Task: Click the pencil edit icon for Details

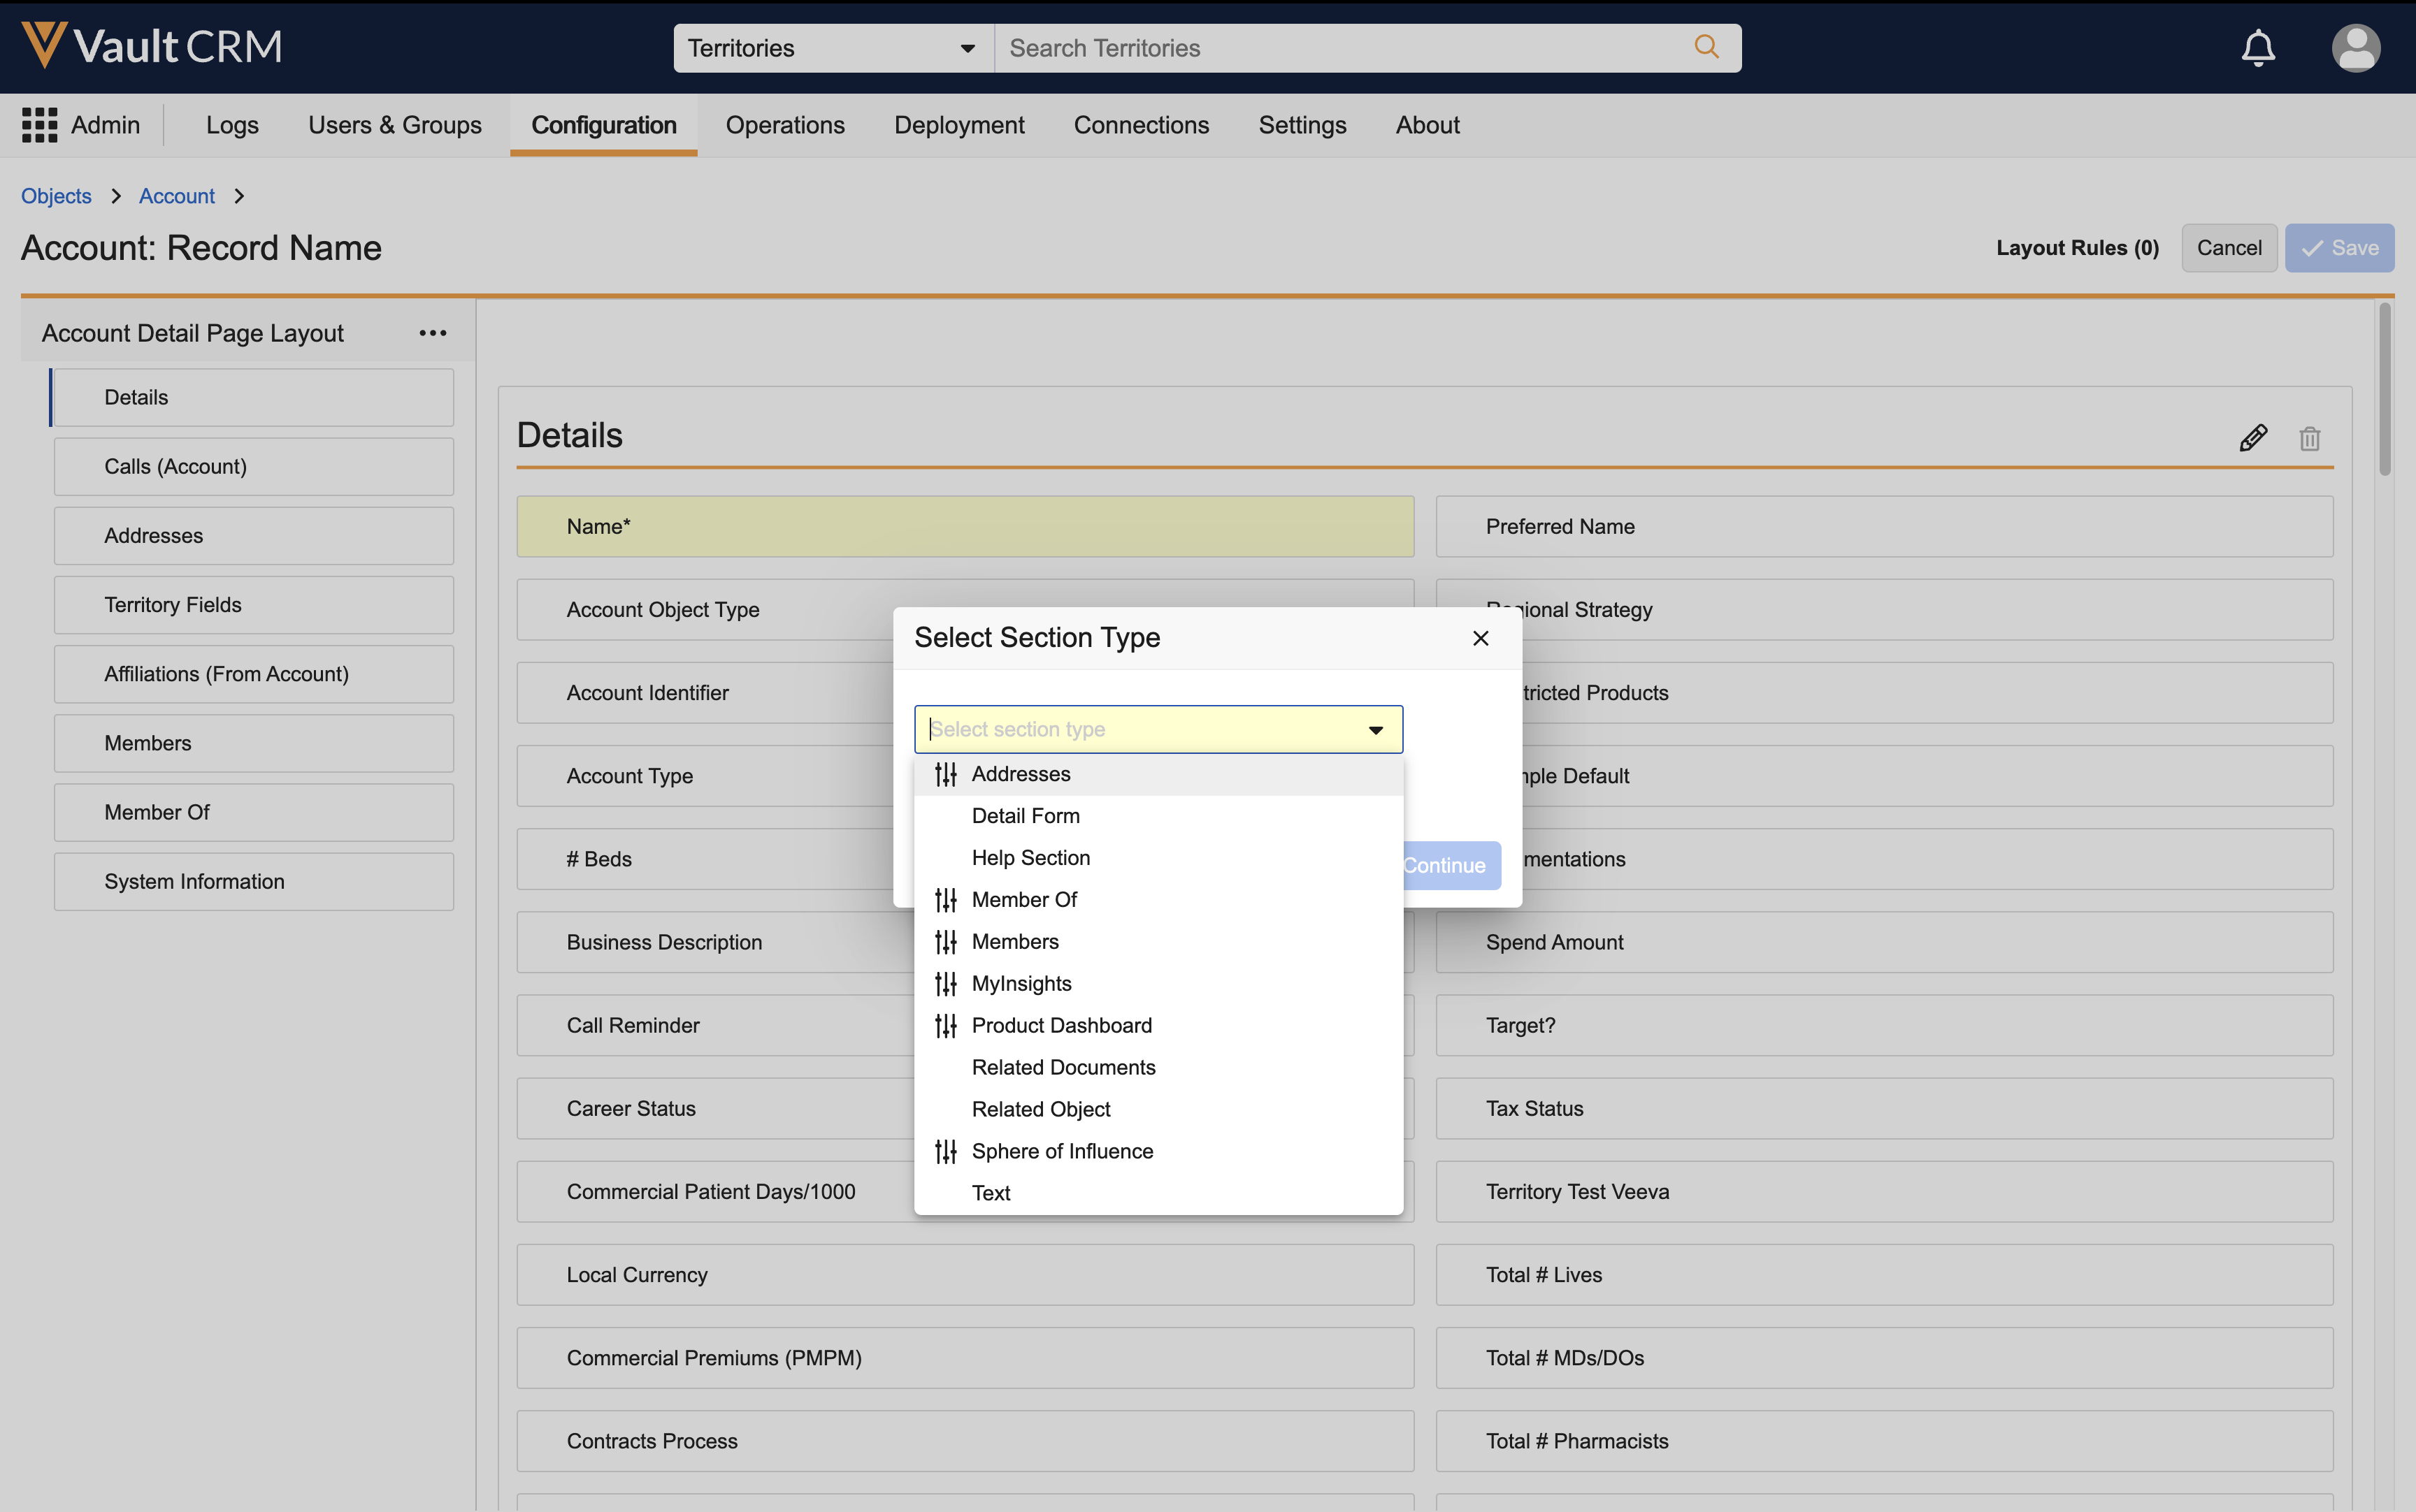Action: (x=2253, y=438)
